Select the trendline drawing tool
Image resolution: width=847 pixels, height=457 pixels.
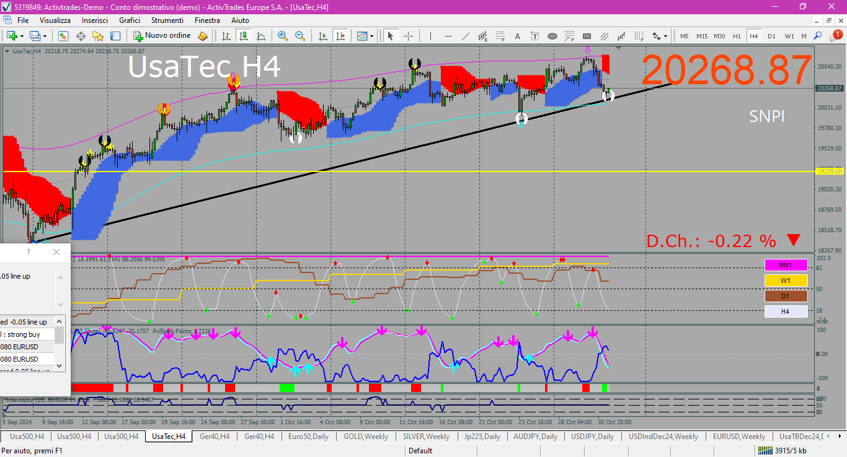466,36
